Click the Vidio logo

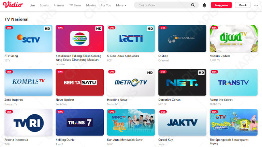13,5
